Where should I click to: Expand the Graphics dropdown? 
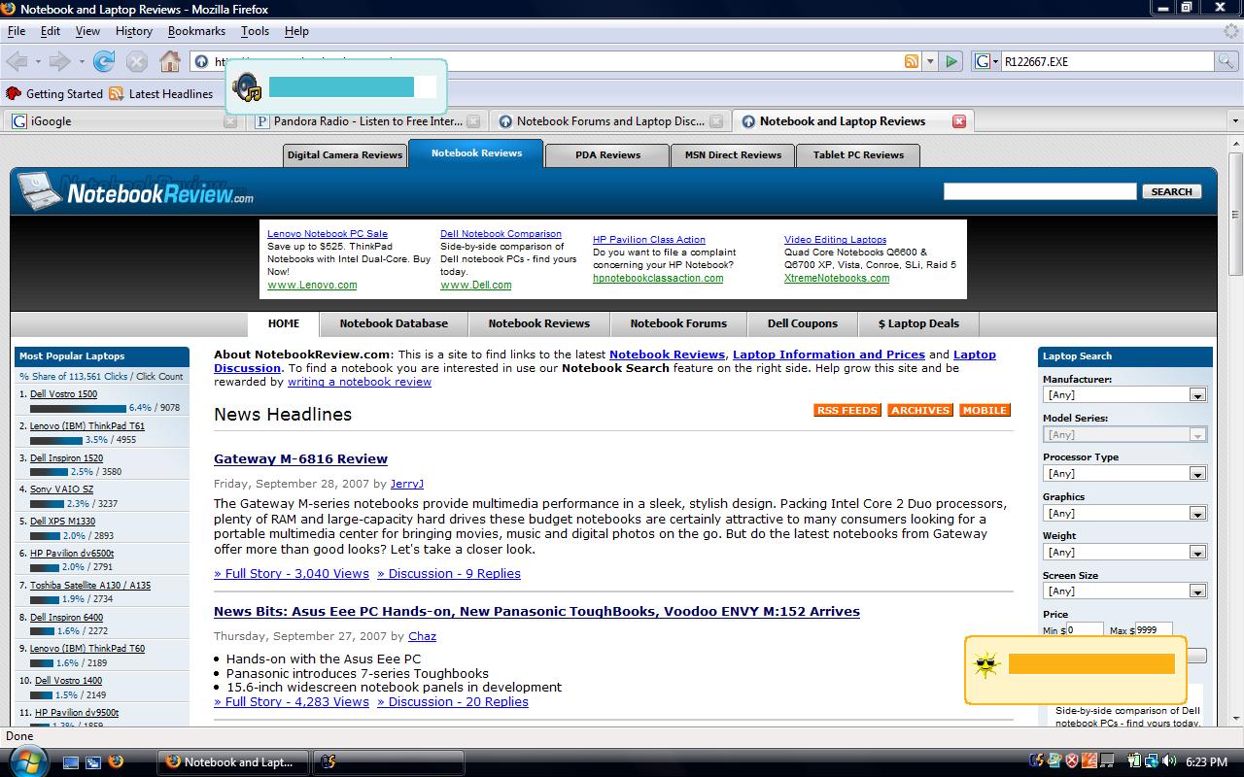(1197, 513)
